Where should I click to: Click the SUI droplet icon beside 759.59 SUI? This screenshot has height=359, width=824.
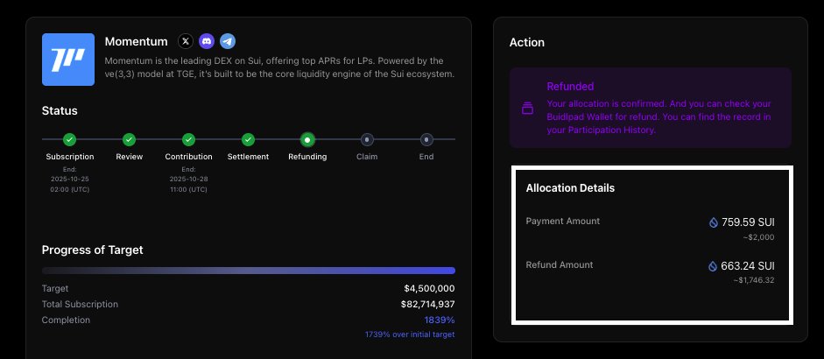pyautogui.click(x=714, y=222)
